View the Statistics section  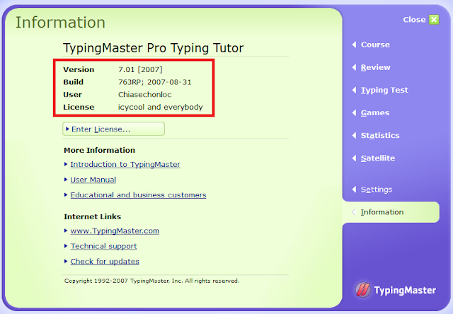click(380, 135)
